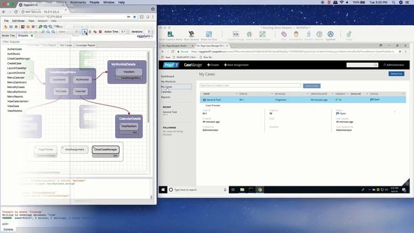Click the MyWorklist action in CaseManagerMenu state

[x=82, y=80]
